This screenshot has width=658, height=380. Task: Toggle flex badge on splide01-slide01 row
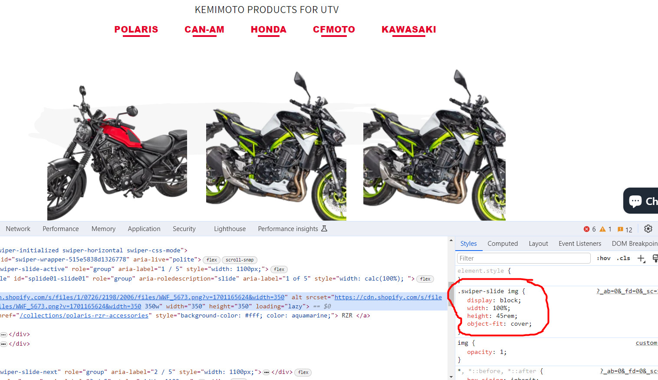425,279
